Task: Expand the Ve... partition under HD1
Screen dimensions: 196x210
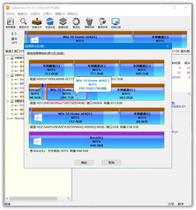Action: pos(12,80)
